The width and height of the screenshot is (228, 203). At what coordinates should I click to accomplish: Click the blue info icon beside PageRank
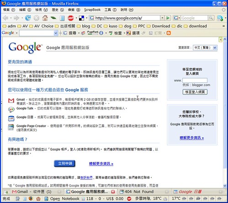tap(101, 33)
